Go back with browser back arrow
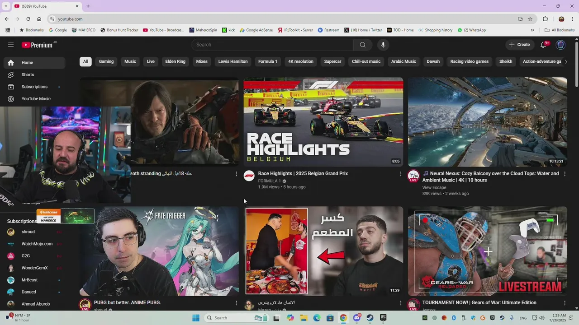The height and width of the screenshot is (325, 579). (x=6, y=19)
